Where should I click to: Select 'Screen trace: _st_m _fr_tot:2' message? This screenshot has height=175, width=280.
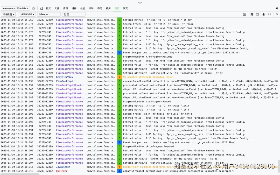[x=158, y=114]
